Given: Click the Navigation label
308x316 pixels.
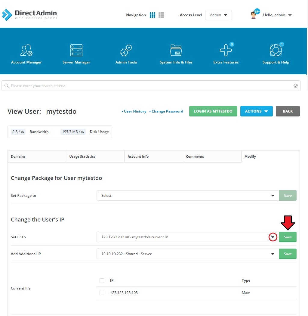Looking at the screenshot, I should pyautogui.click(x=136, y=15).
